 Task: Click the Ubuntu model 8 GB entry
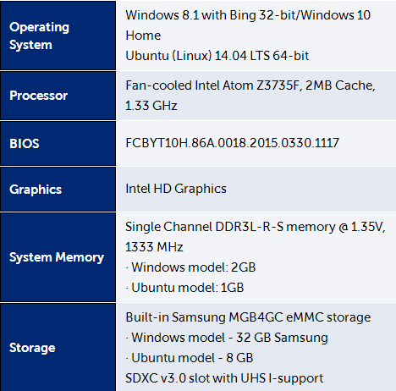pyautogui.click(x=190, y=358)
